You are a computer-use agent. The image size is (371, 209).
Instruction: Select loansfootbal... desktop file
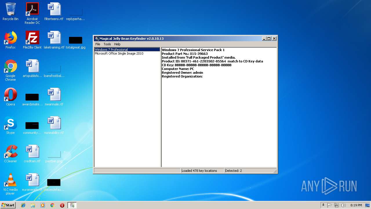[x=54, y=71]
